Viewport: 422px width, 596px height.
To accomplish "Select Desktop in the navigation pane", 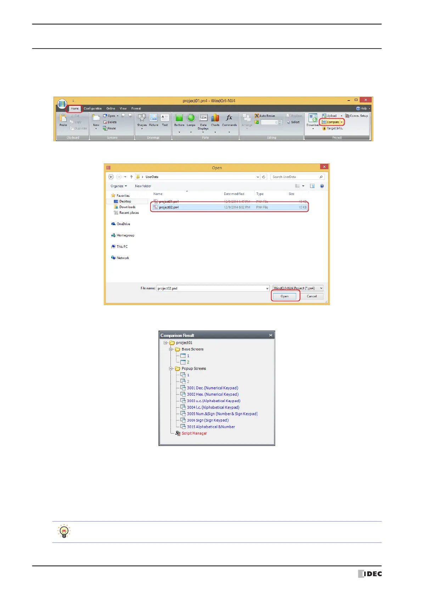I will point(123,201).
